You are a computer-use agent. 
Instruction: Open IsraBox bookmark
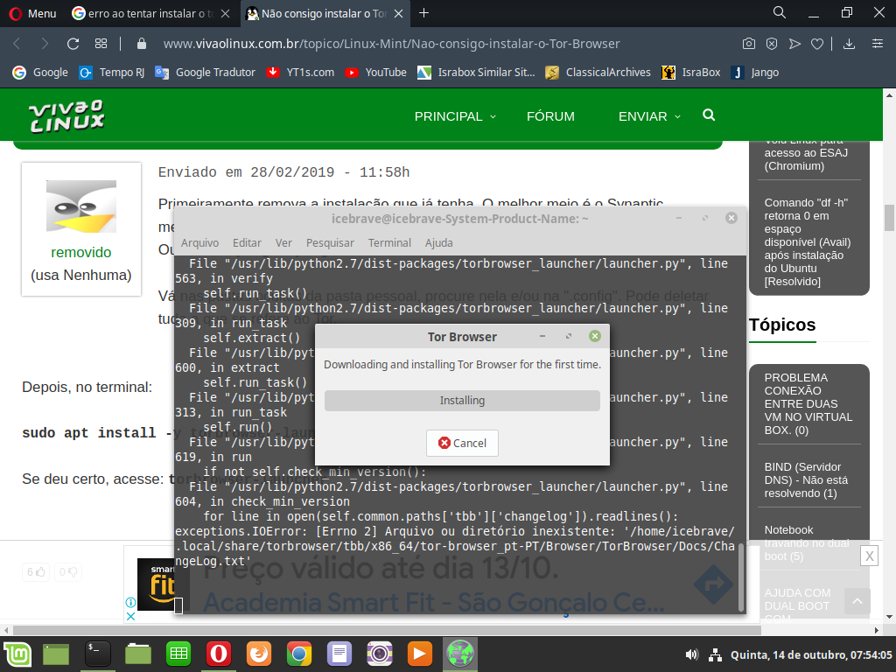(x=691, y=73)
